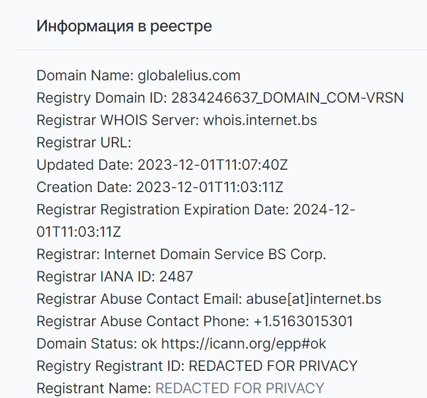Click the grayed Registrant Name REDACTED value

click(240, 388)
